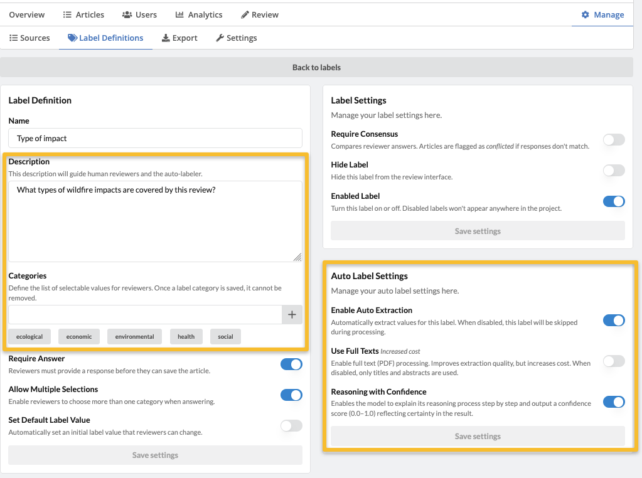The height and width of the screenshot is (478, 642).
Task: Click the 'Label Definition' heading
Action: click(x=40, y=100)
